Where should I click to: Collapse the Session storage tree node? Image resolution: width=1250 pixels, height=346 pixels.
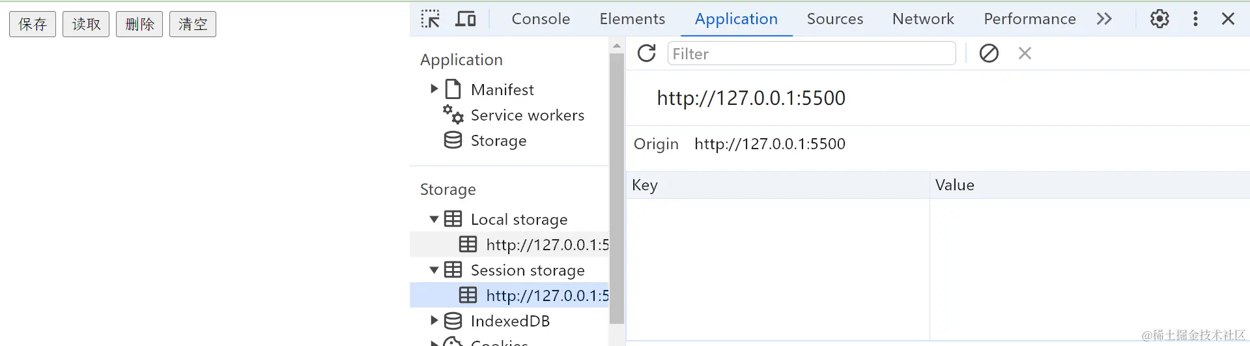[434, 270]
